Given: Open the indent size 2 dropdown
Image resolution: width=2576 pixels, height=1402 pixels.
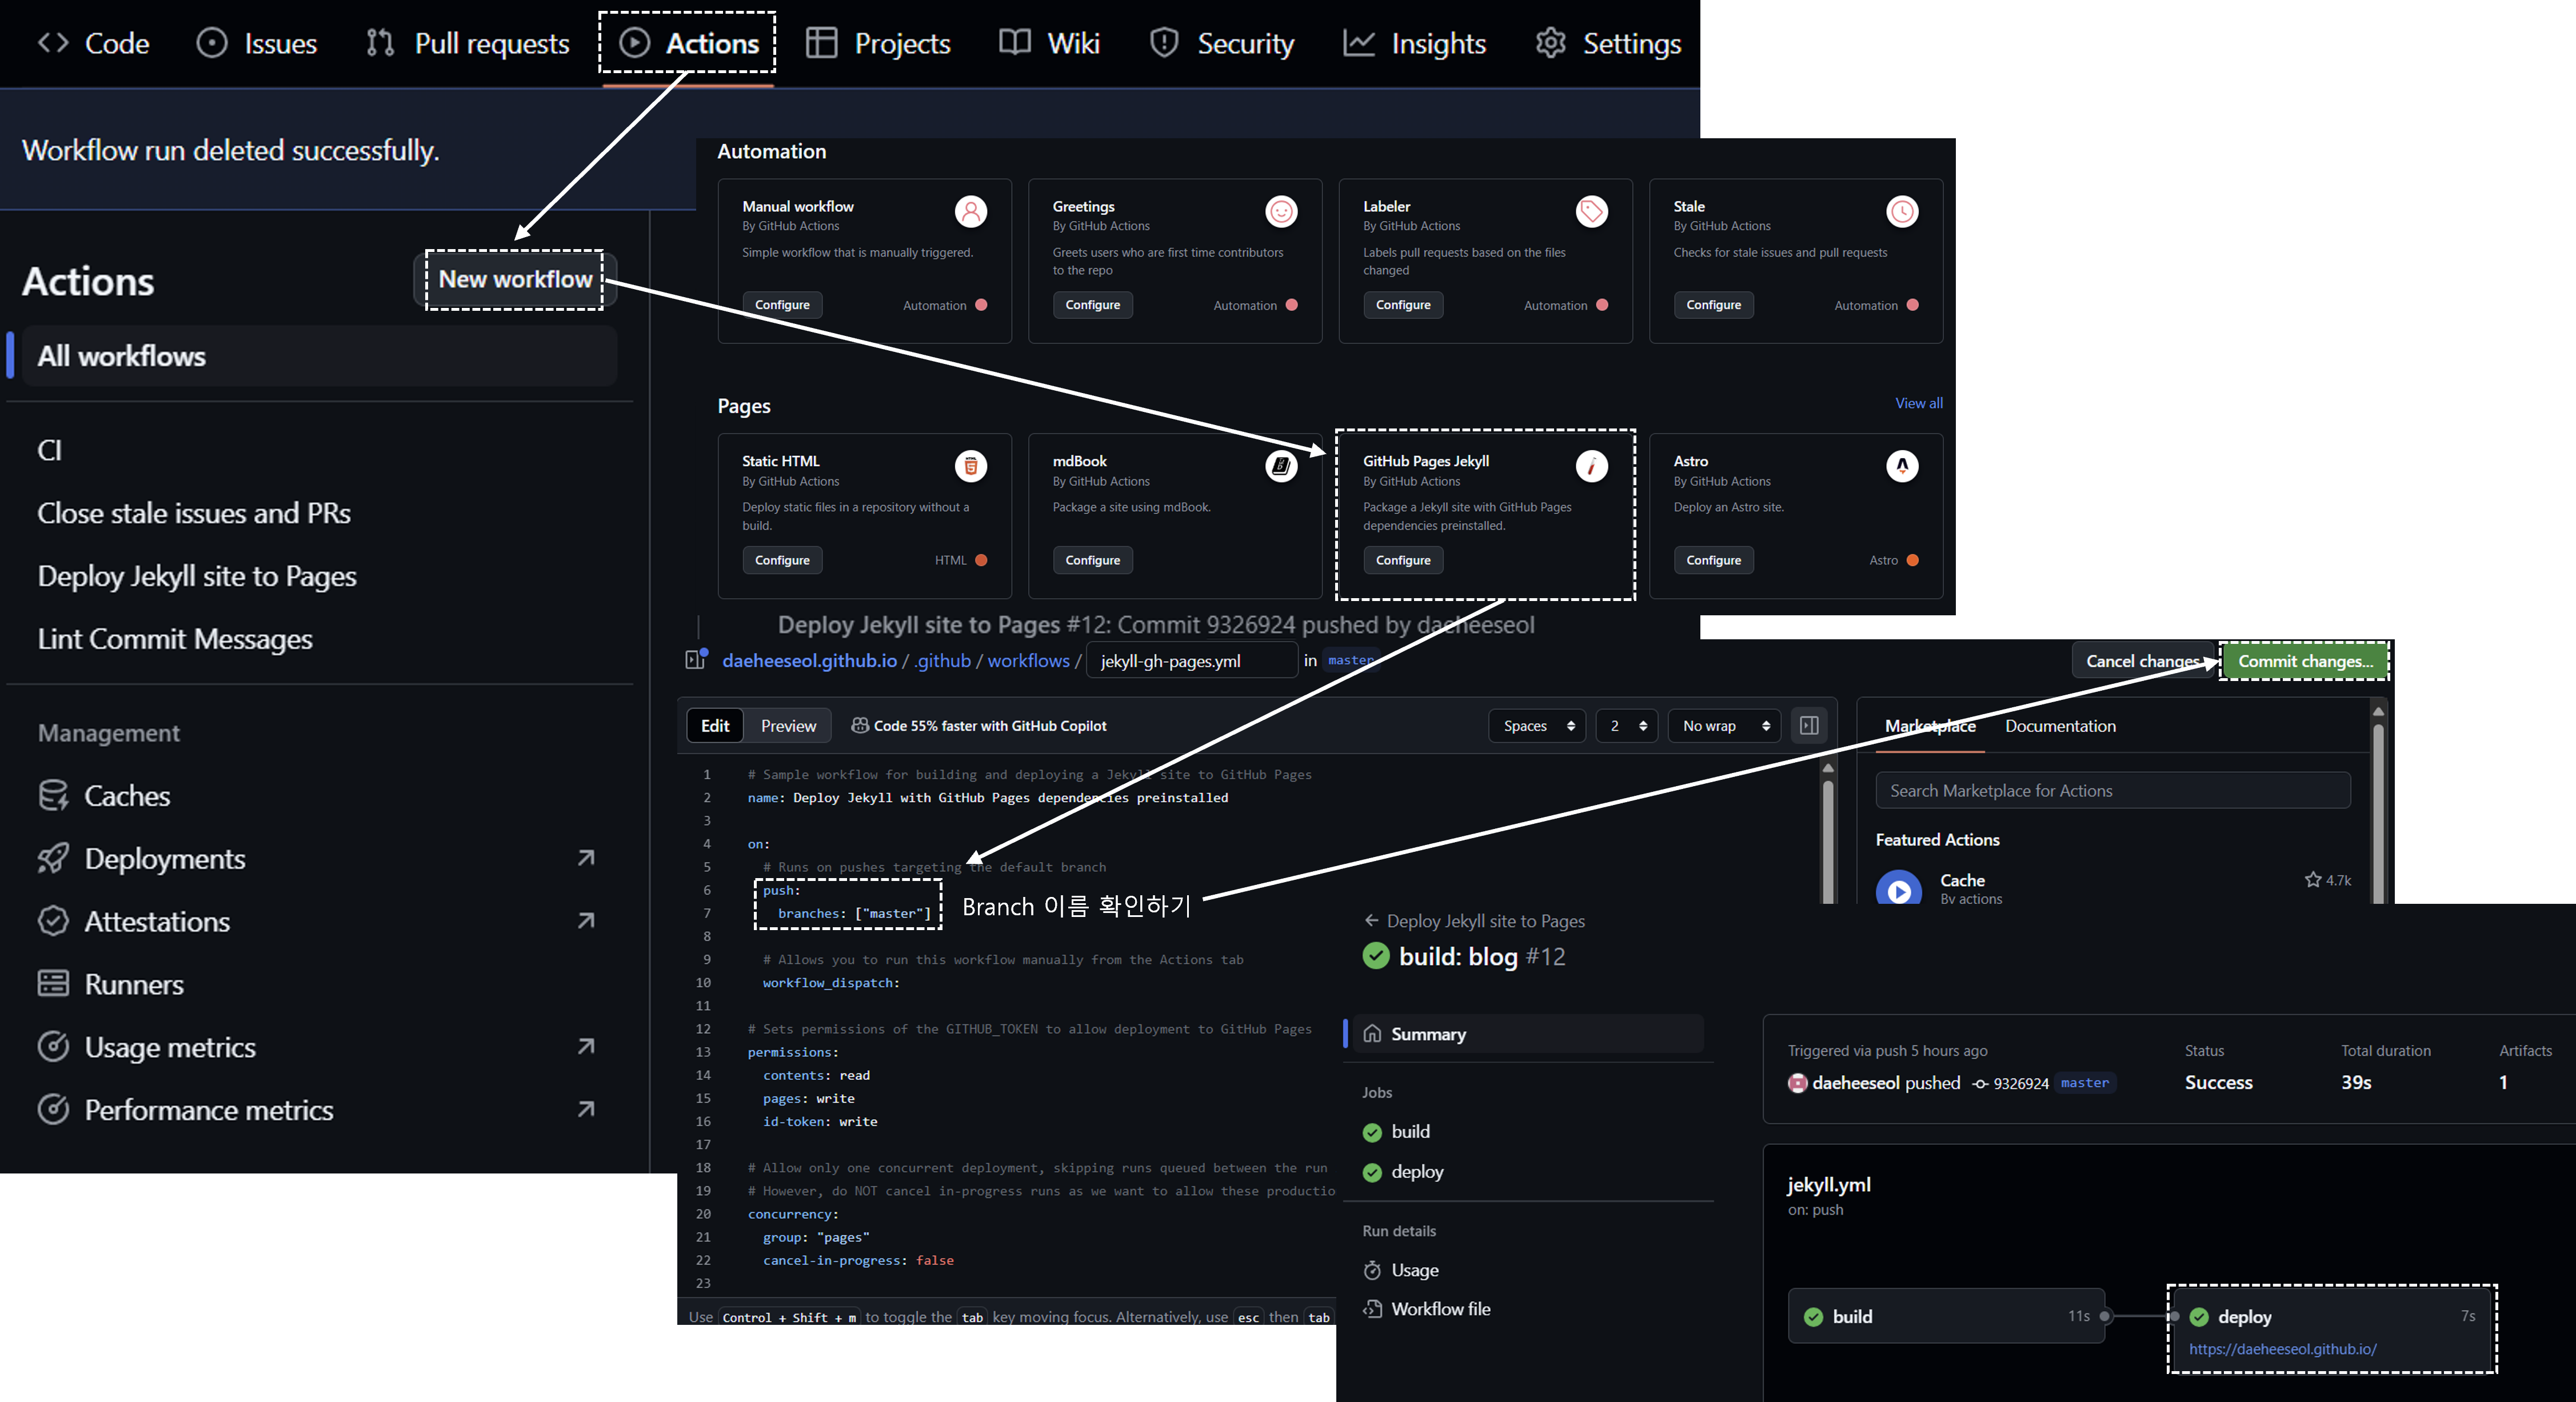Looking at the screenshot, I should (1627, 727).
